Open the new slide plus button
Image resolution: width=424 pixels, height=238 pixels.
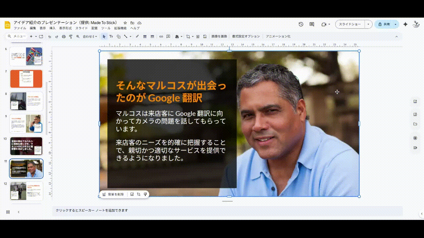(31, 36)
